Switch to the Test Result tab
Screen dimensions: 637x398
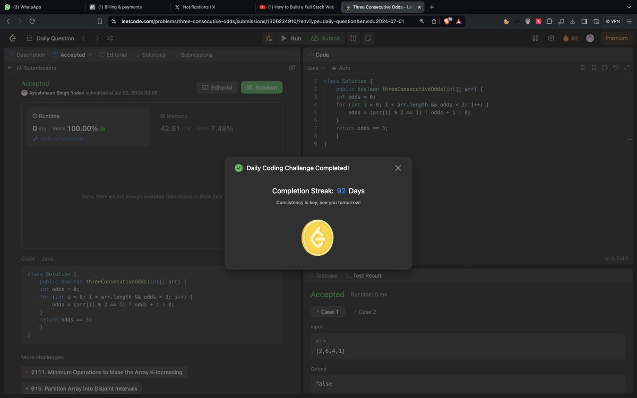pyautogui.click(x=363, y=275)
